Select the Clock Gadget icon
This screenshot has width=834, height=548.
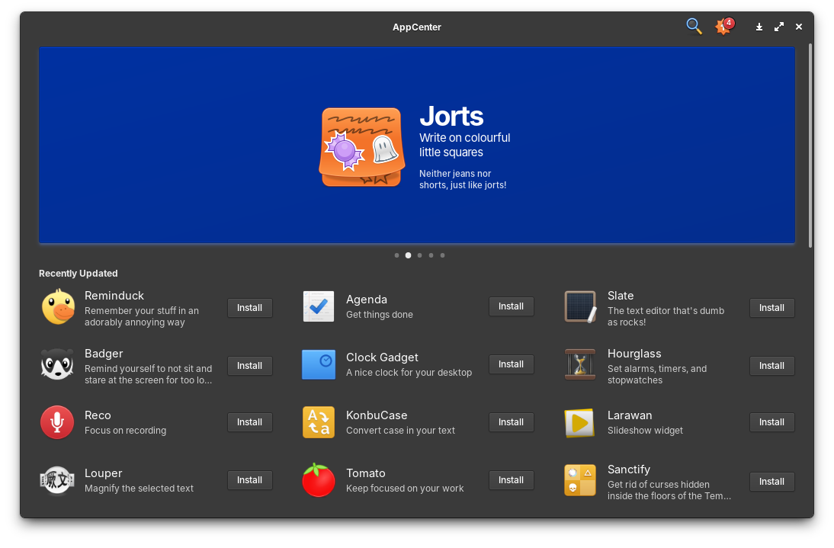(x=318, y=364)
